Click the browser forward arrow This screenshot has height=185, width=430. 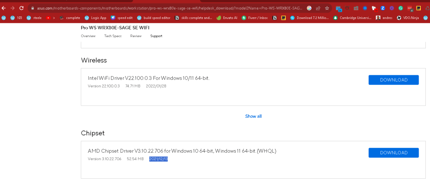[12, 8]
